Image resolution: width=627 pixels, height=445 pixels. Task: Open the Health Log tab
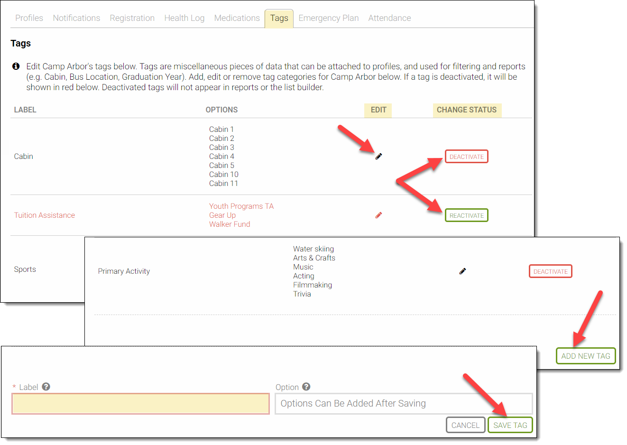click(184, 18)
